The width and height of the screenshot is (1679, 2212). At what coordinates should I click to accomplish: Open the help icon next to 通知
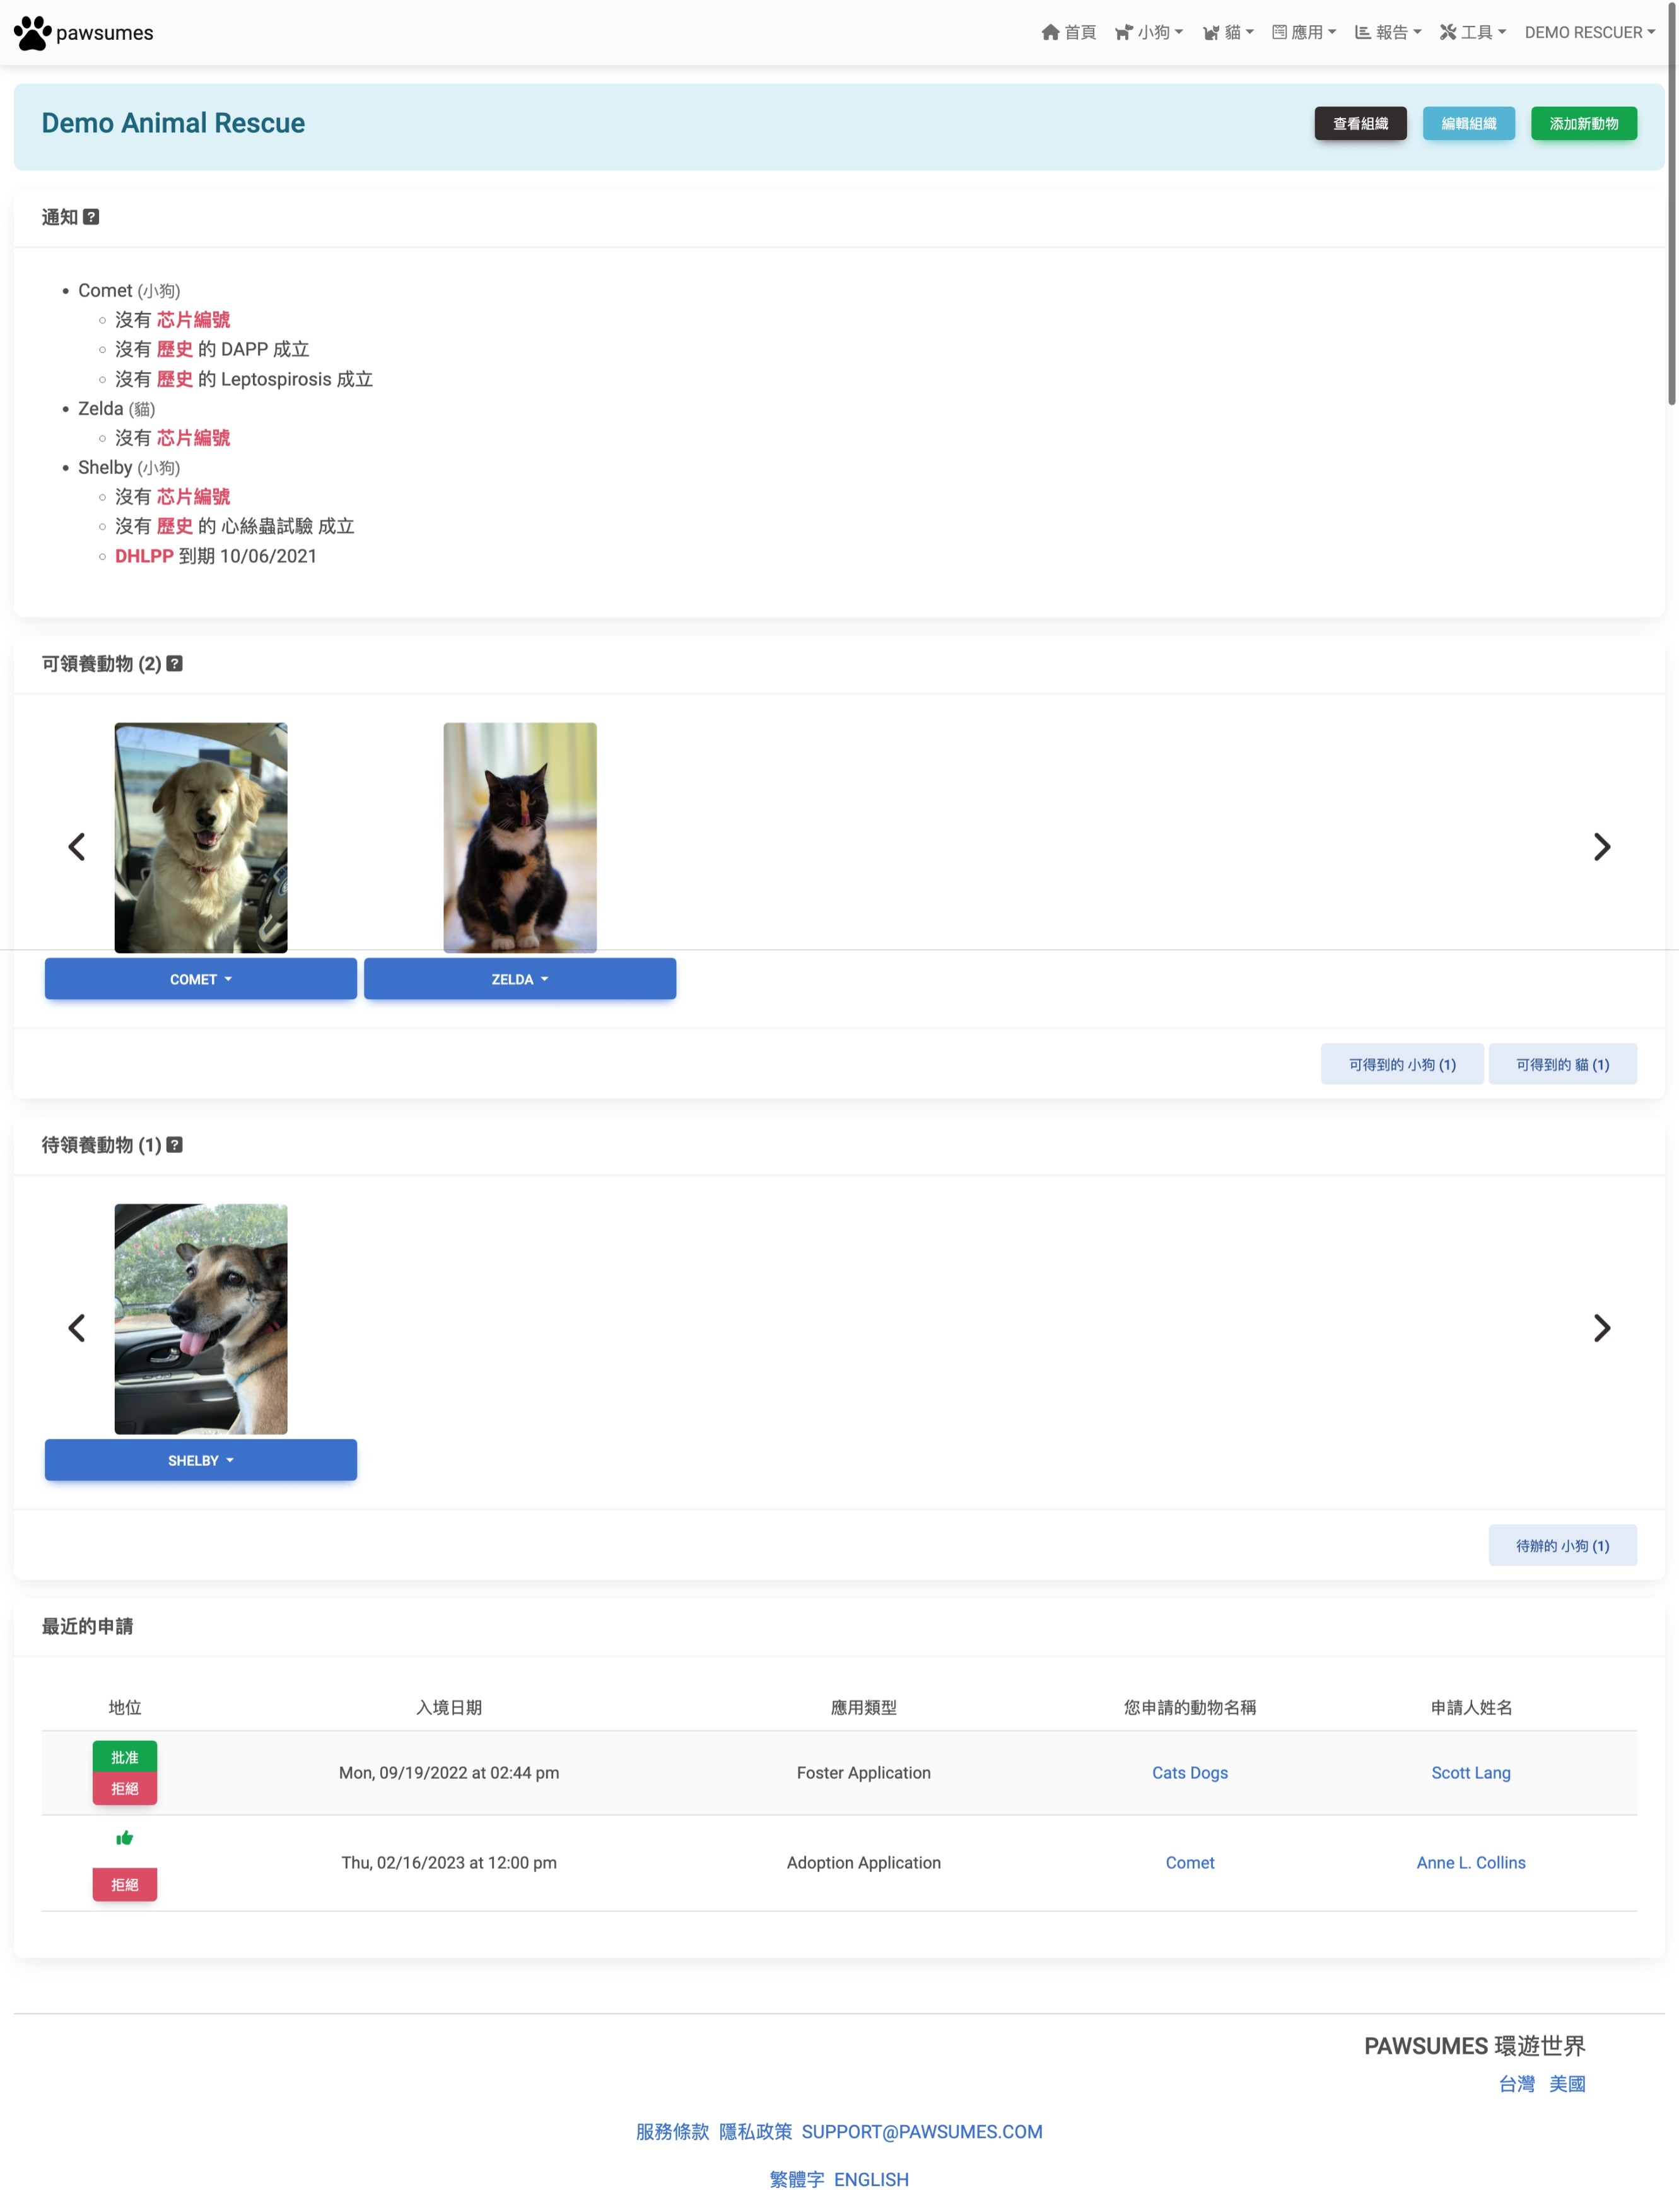(x=91, y=216)
